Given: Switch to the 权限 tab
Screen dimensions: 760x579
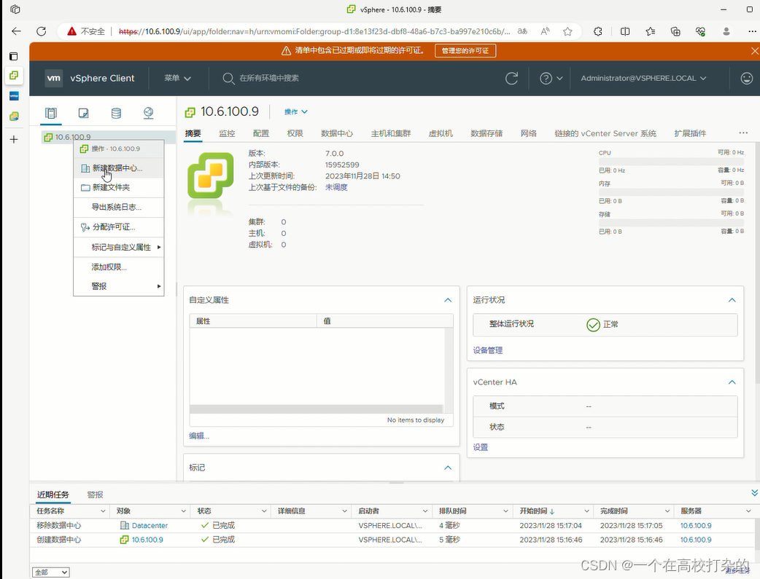Looking at the screenshot, I should (x=295, y=133).
